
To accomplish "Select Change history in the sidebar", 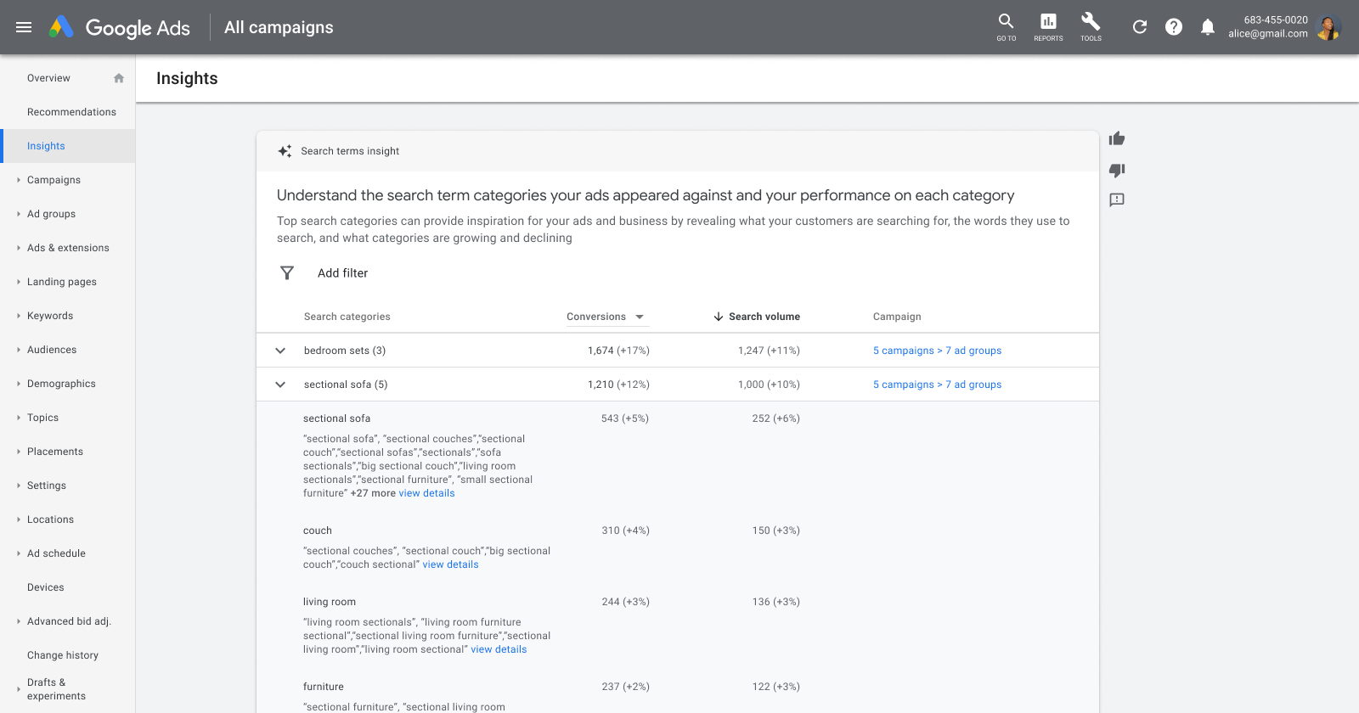I will (63, 655).
